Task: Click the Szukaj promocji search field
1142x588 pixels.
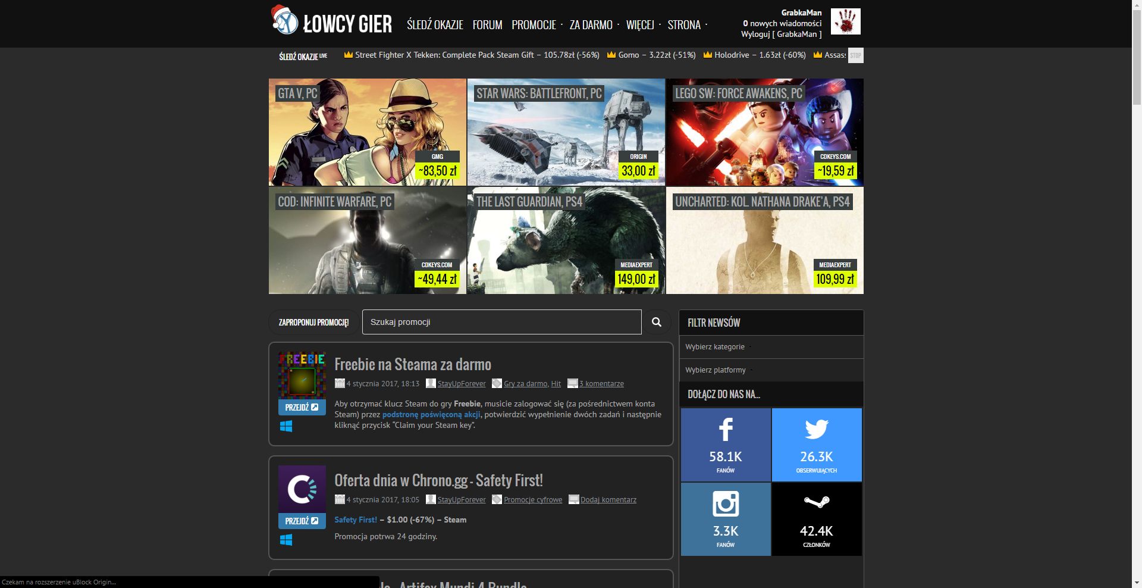Action: click(x=501, y=322)
